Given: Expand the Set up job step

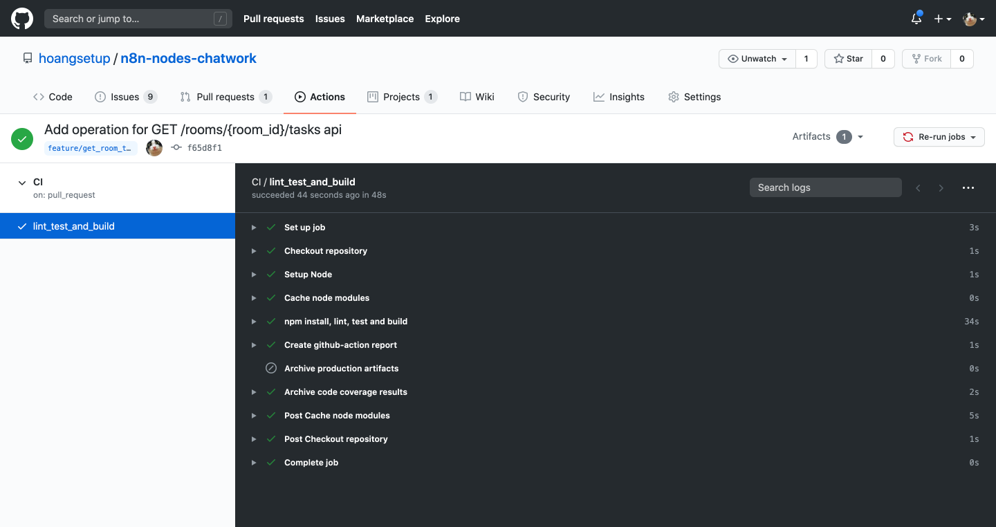Looking at the screenshot, I should [x=254, y=228].
